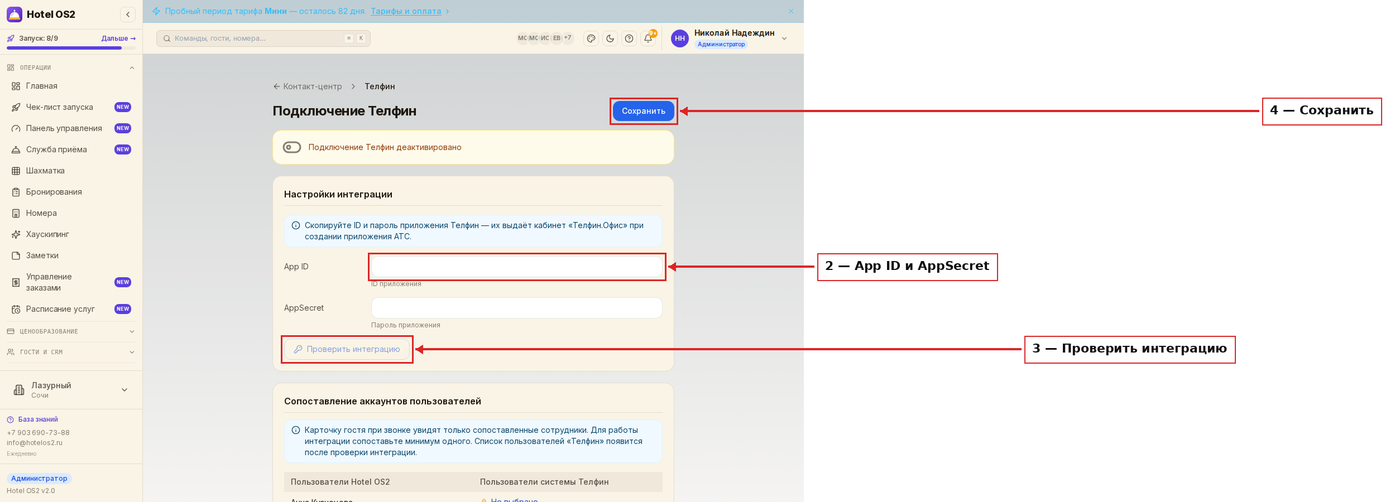This screenshot has width=1395, height=502.
Task: Click the command search box
Action: click(x=263, y=38)
